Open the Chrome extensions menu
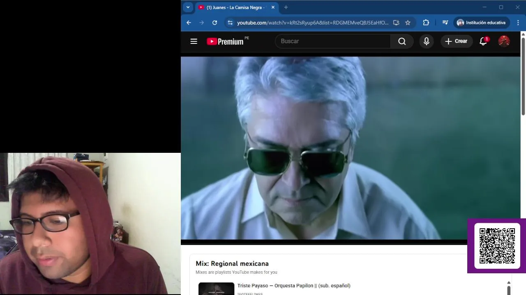 (426, 23)
